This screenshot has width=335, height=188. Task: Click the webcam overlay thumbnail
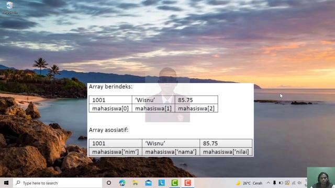[x=321, y=178]
